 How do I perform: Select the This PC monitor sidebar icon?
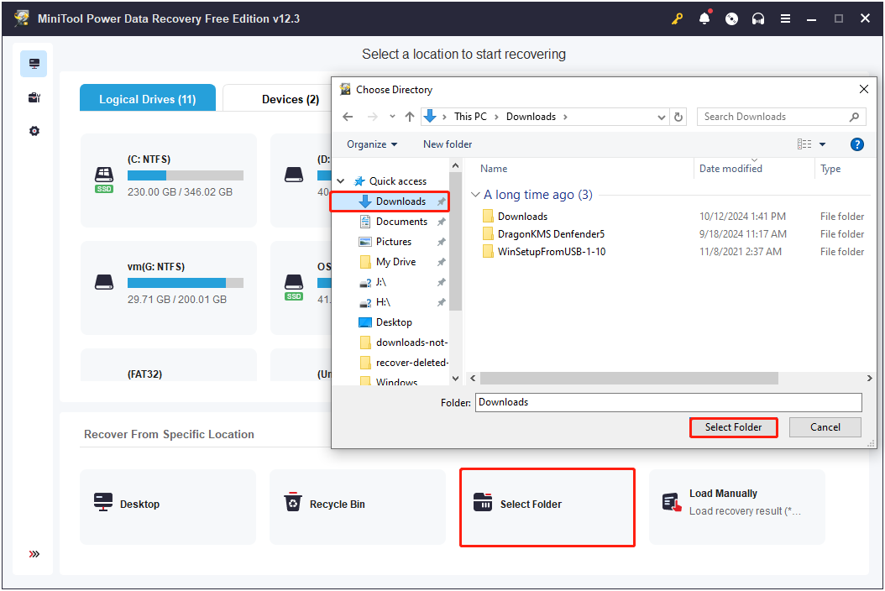(x=34, y=64)
